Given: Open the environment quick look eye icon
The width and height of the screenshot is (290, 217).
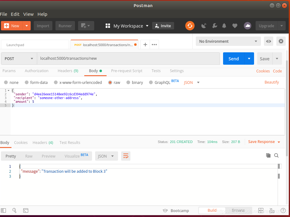Looking at the screenshot, I should (x=269, y=41).
